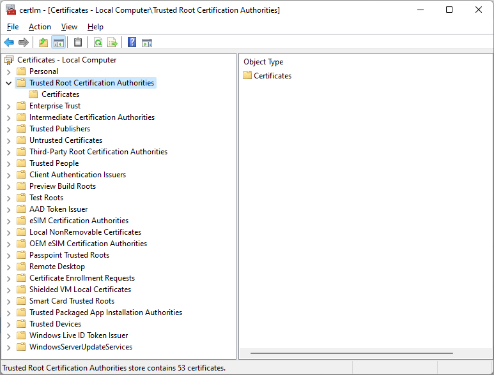The image size is (494, 375).
Task: Open the View menu
Action: [x=69, y=27]
